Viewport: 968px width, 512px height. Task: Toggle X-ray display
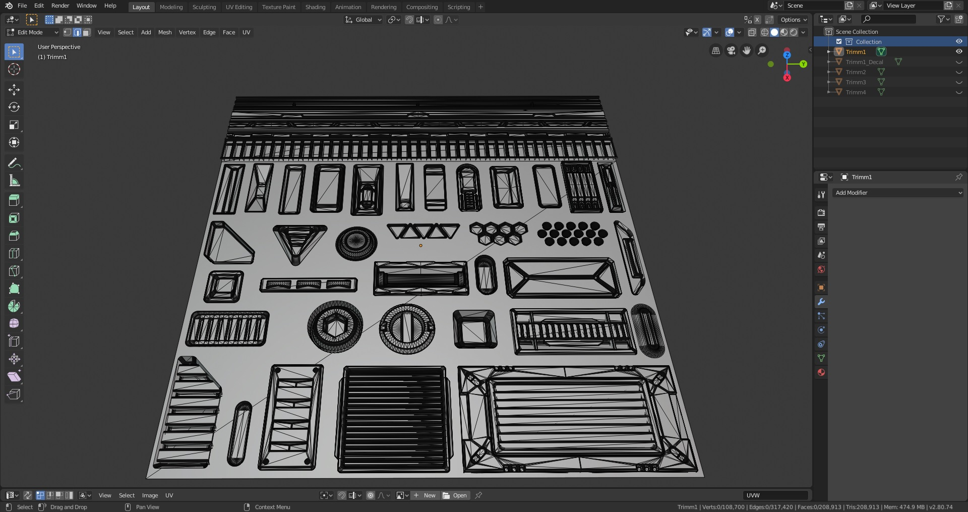tap(752, 32)
